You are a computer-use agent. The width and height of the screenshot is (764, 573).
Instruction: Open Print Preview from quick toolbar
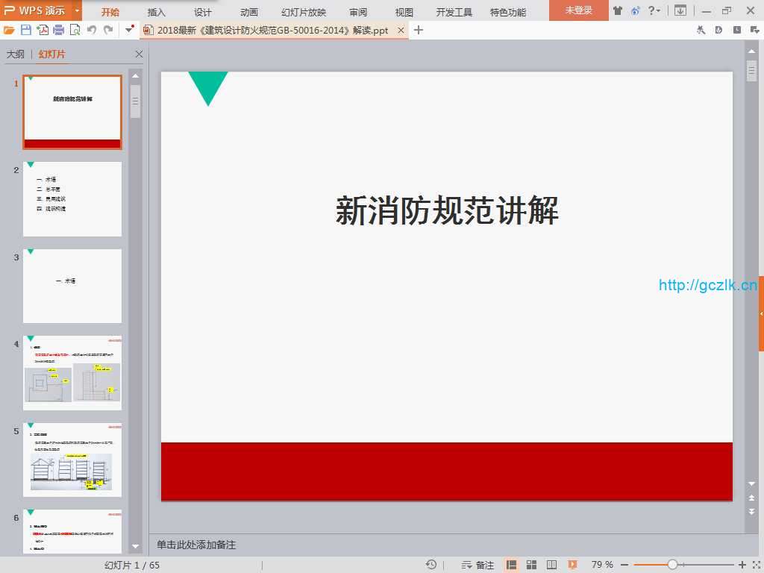tap(75, 30)
